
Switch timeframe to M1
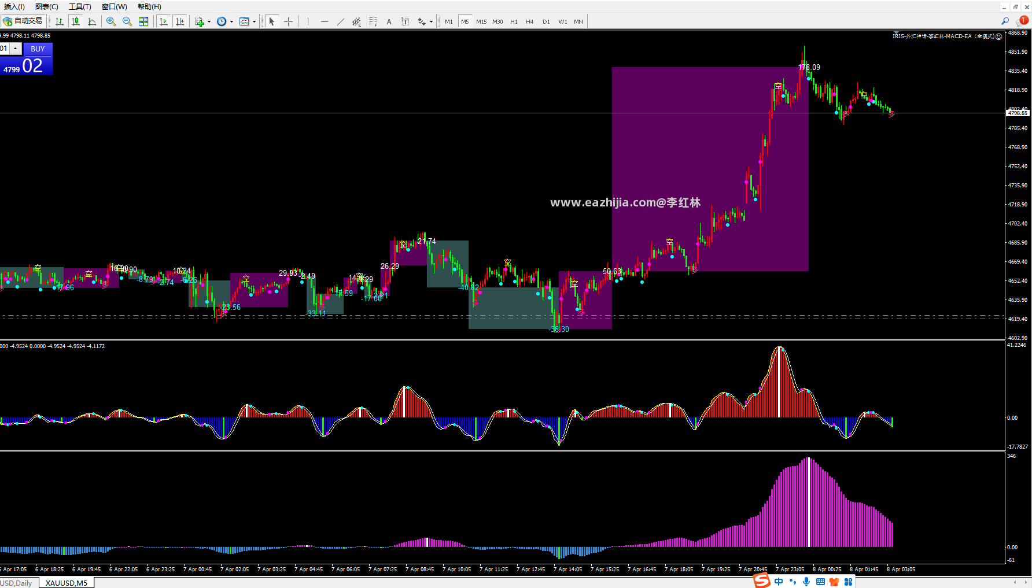tap(449, 21)
